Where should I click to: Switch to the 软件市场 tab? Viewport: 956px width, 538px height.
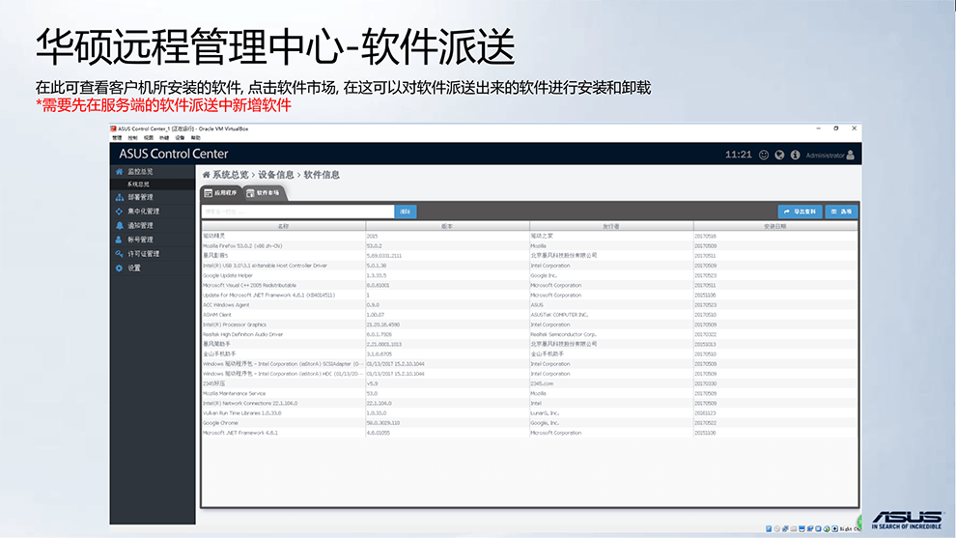(263, 193)
